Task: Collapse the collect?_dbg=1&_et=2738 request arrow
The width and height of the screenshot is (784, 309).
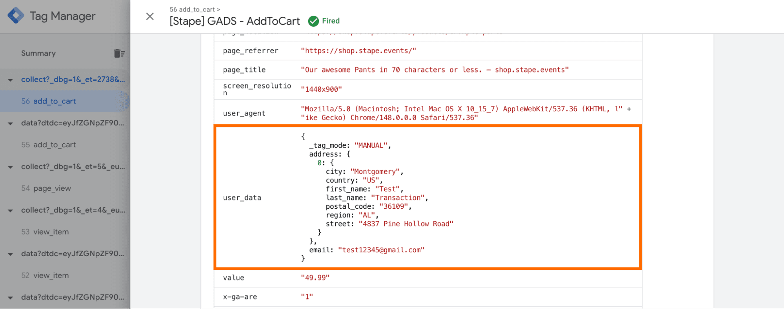Action: (x=11, y=80)
